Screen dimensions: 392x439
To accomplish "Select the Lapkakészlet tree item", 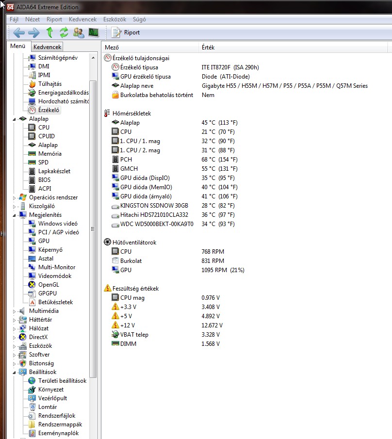I will (54, 171).
